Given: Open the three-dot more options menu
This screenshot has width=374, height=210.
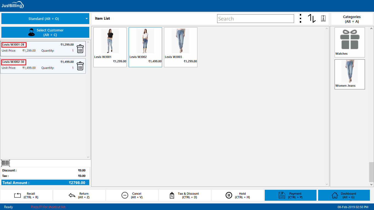Looking at the screenshot, I should pos(300,18).
